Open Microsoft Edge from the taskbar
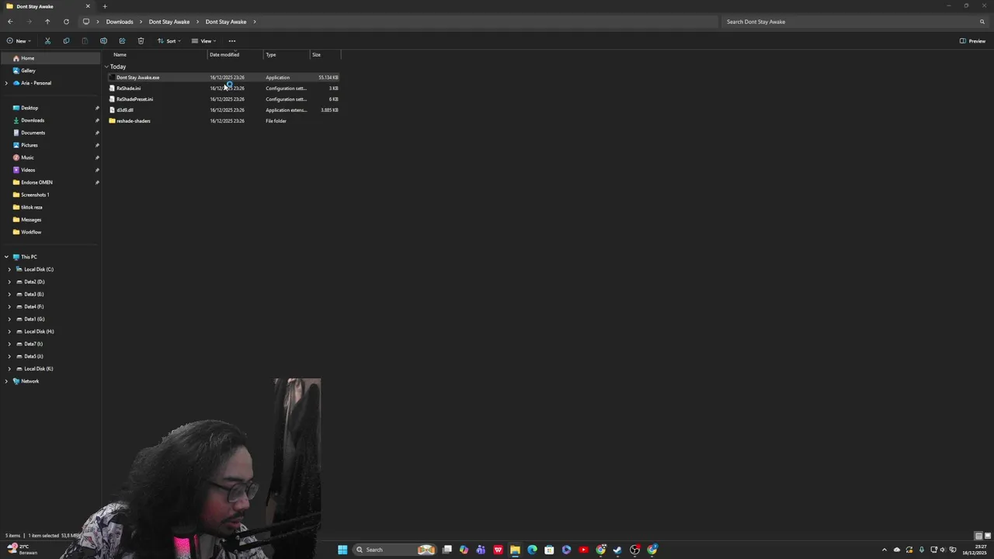994x559 pixels. pyautogui.click(x=532, y=550)
